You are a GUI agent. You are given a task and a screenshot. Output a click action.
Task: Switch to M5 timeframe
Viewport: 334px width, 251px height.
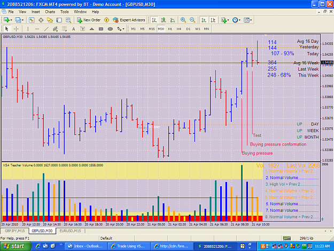tap(143, 29)
